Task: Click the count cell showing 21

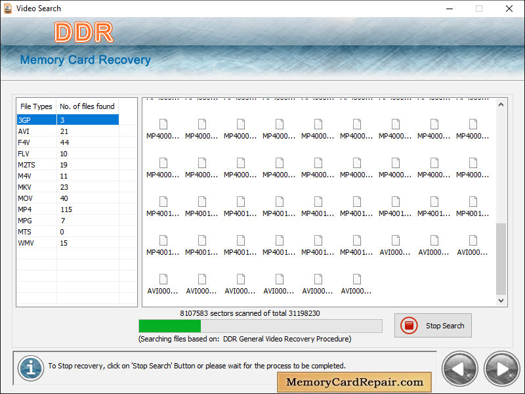Action: coord(88,131)
